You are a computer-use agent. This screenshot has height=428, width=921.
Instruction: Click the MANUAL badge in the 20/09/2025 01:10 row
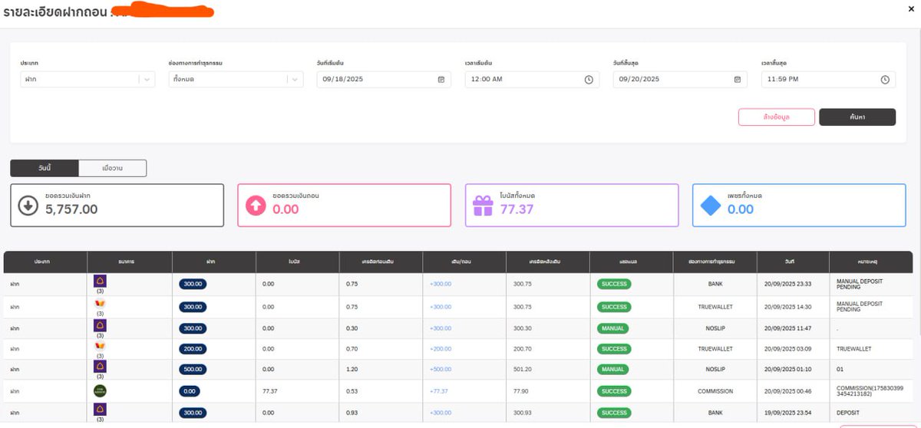[612, 369]
